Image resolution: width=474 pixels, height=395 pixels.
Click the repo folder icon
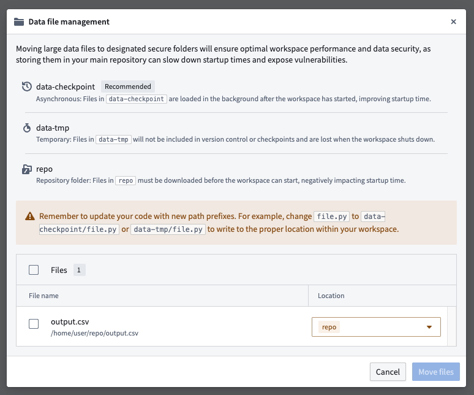(26, 169)
